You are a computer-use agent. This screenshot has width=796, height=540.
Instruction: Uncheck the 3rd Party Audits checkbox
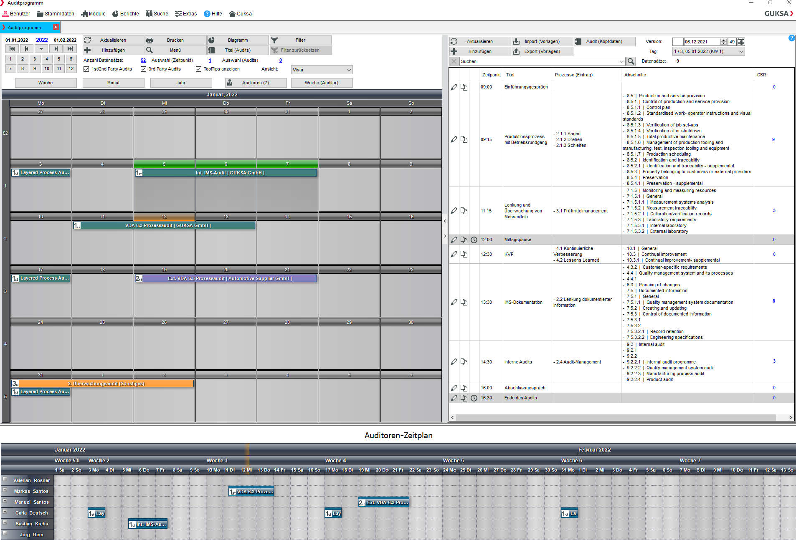(143, 69)
